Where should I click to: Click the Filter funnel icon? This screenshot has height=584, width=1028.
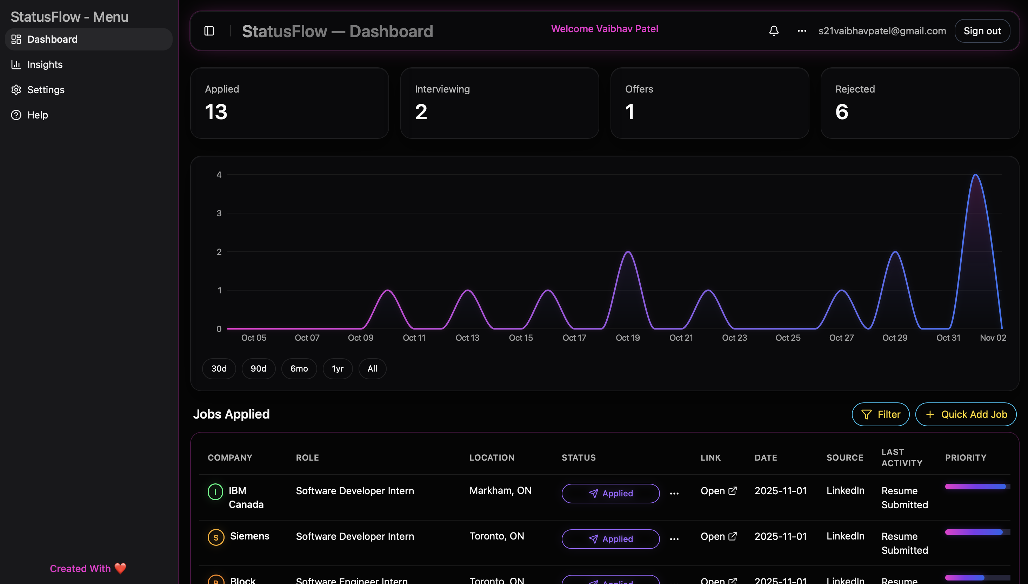(x=867, y=414)
